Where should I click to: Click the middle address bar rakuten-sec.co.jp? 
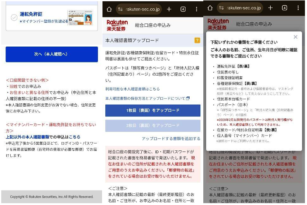[x=139, y=9]
